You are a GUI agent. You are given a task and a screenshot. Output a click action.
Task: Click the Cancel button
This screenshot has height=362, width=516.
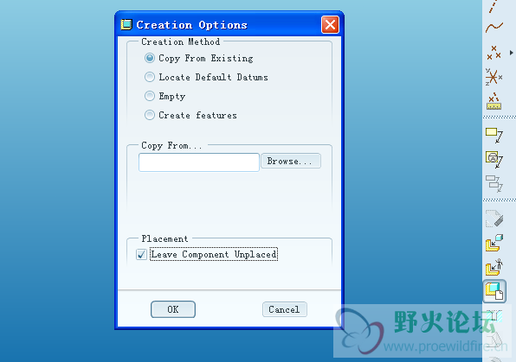pyautogui.click(x=285, y=309)
